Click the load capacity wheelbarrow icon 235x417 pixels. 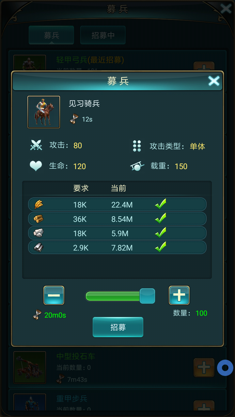click(137, 166)
